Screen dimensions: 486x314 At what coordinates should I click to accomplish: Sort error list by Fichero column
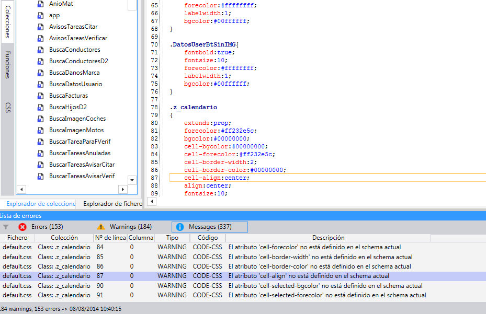(x=17, y=238)
